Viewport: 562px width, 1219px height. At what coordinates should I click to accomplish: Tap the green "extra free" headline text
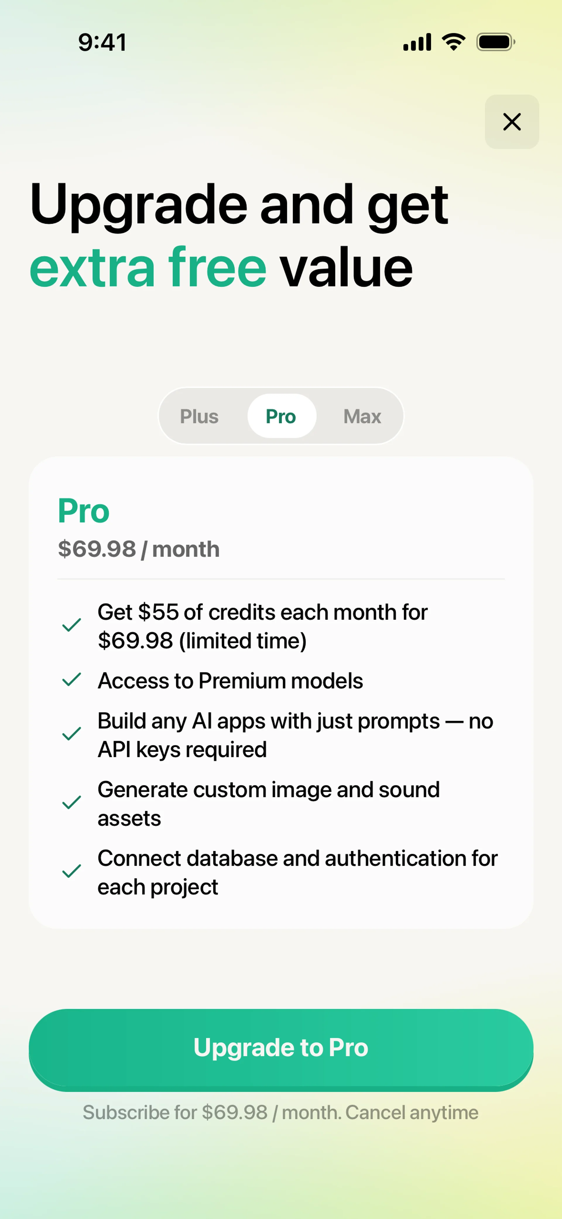coord(148,268)
